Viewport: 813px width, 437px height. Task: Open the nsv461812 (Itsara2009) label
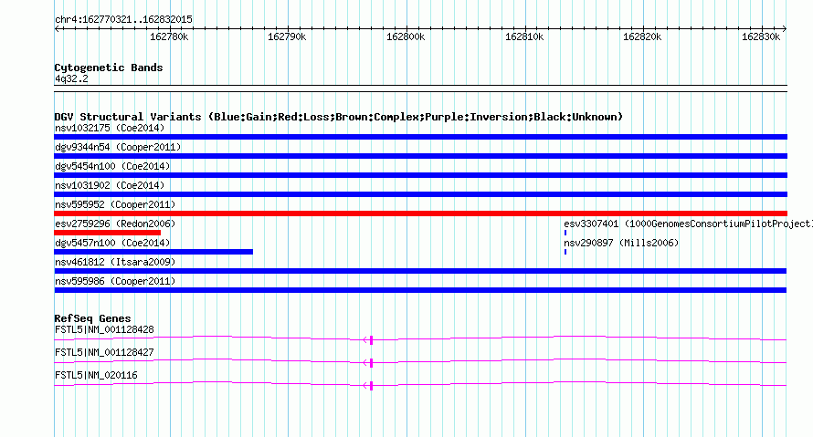(x=115, y=262)
